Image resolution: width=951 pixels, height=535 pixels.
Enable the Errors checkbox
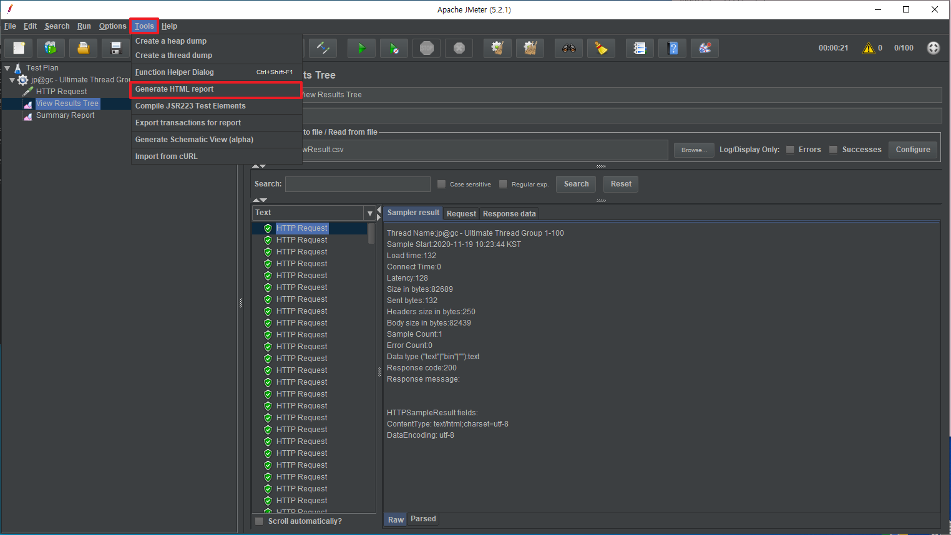click(x=790, y=150)
